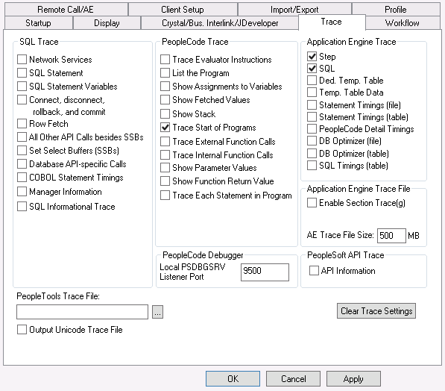Check the SQL Statement option
This screenshot has width=445, height=391.
pyautogui.click(x=22, y=73)
